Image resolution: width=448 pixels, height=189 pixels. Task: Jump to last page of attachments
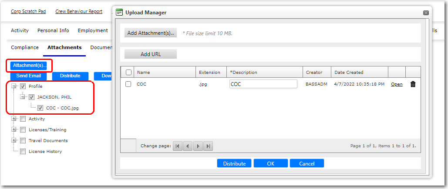[208, 146]
